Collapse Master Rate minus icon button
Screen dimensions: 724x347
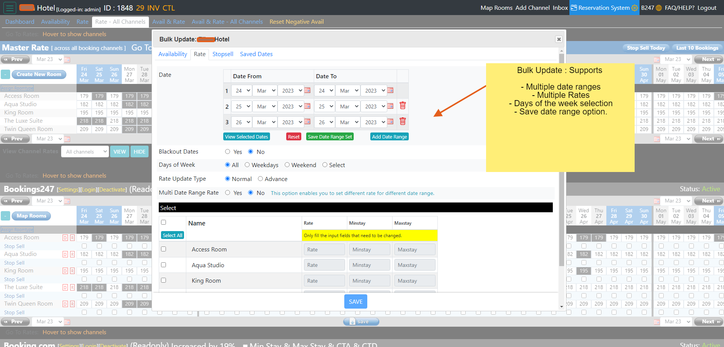[x=5, y=75]
